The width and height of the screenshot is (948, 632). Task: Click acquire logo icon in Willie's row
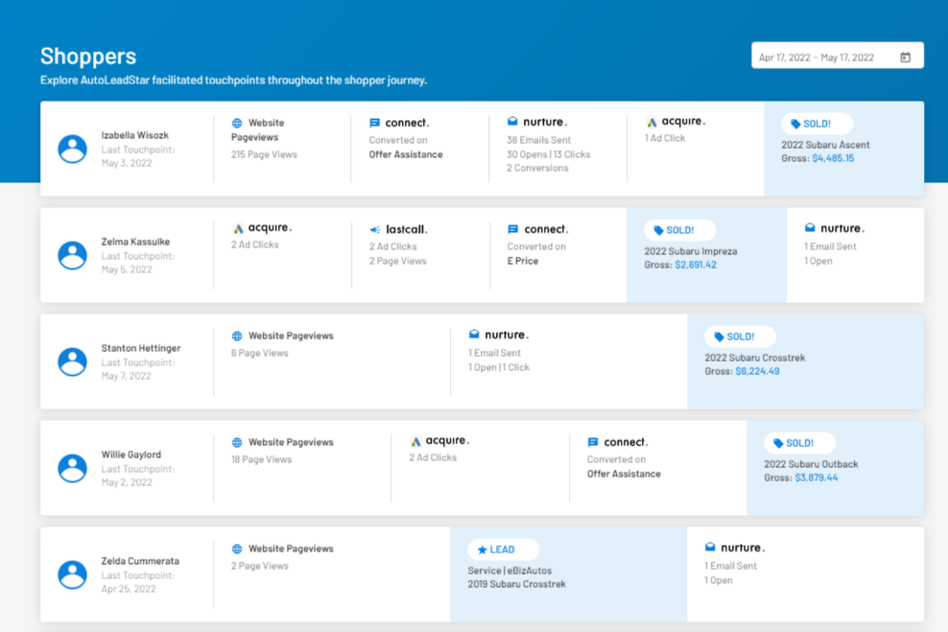[415, 442]
